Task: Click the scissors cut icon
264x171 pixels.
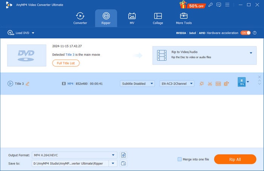Action: [210, 84]
